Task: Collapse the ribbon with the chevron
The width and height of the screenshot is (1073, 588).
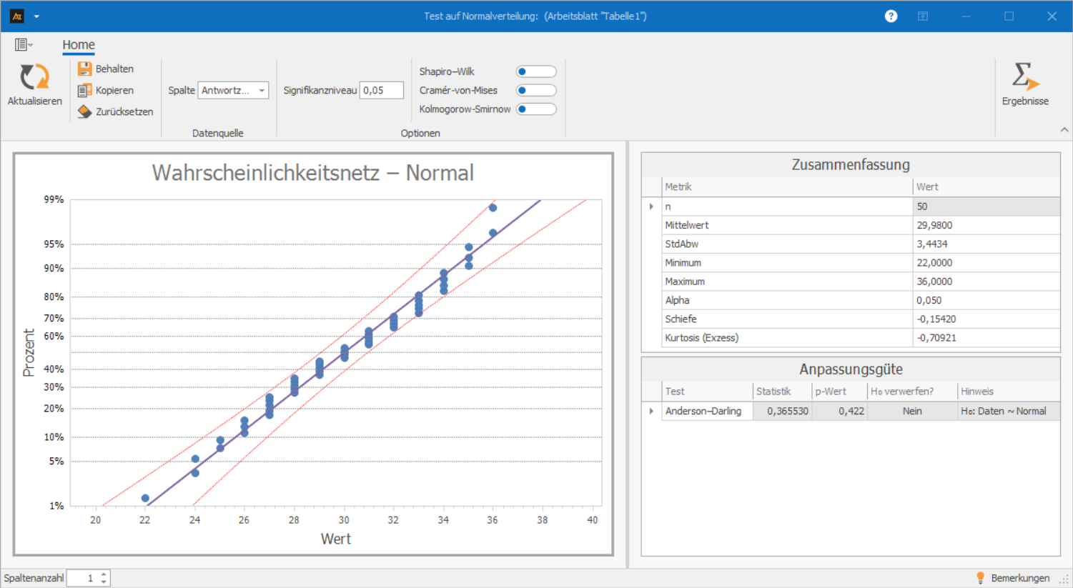Action: pyautogui.click(x=1064, y=130)
